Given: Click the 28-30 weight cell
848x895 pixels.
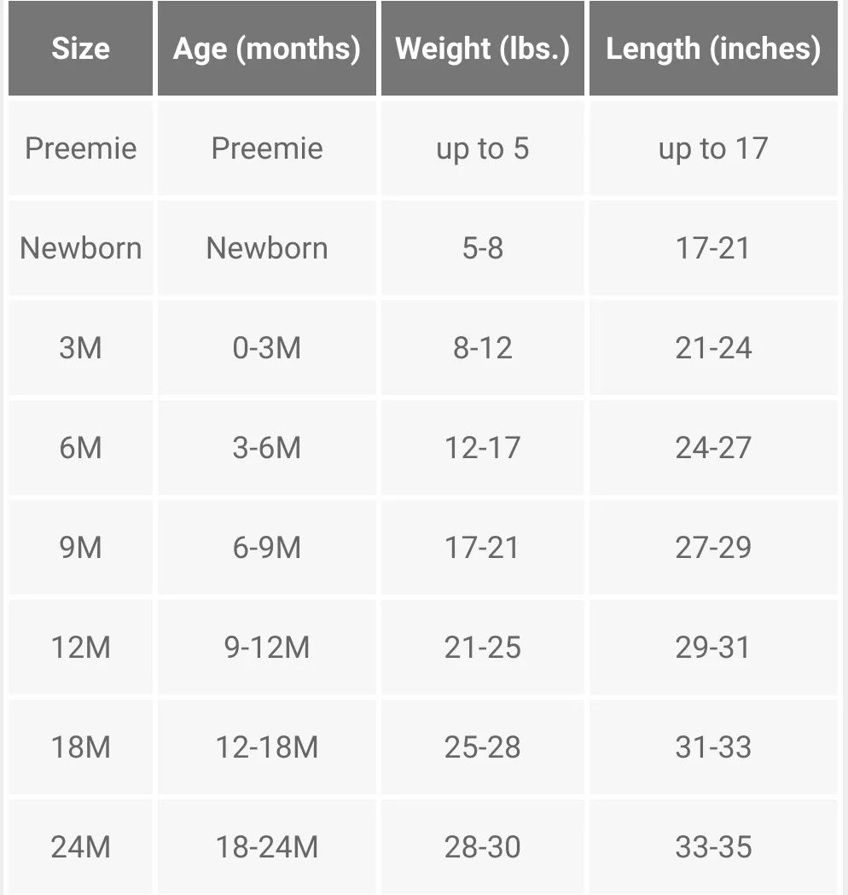Looking at the screenshot, I should click(483, 847).
